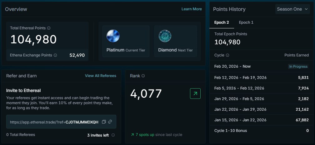
Task: Click the Diamond tier badge icon
Action: pyautogui.click(x=165, y=36)
